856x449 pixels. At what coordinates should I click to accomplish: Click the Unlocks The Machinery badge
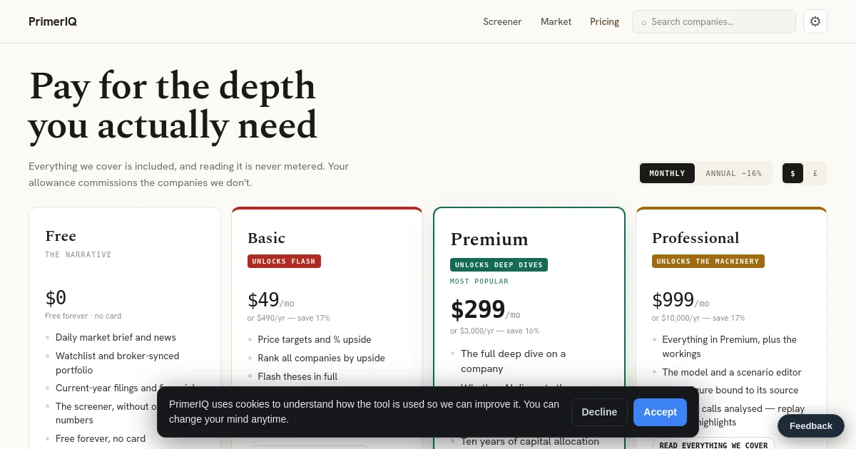coord(708,261)
